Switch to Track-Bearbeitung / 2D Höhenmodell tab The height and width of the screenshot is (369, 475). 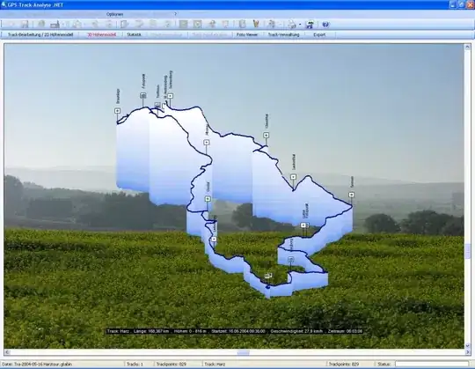point(40,34)
